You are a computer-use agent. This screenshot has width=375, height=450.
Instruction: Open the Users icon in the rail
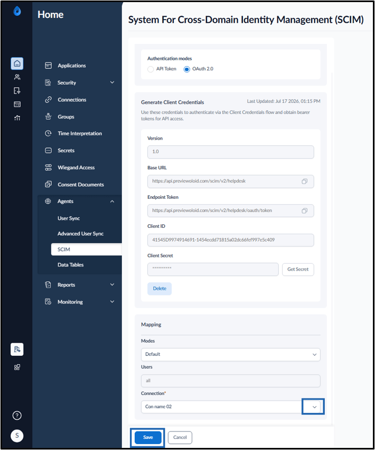17,77
